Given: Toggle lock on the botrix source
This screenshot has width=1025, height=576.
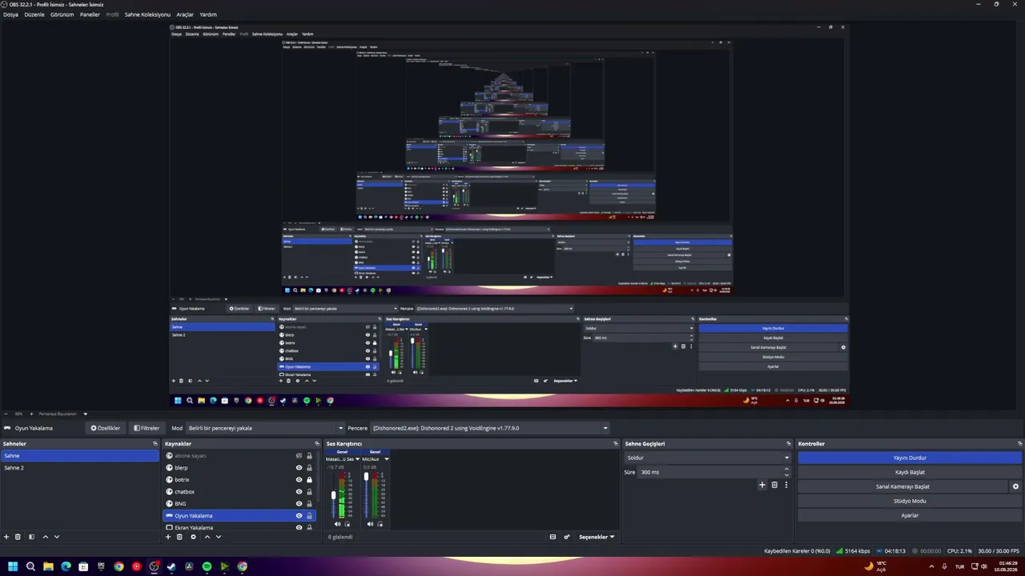Looking at the screenshot, I should [x=309, y=480].
